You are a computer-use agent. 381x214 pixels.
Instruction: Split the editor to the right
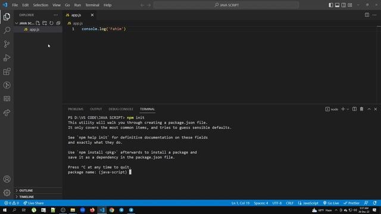pyautogui.click(x=367, y=15)
